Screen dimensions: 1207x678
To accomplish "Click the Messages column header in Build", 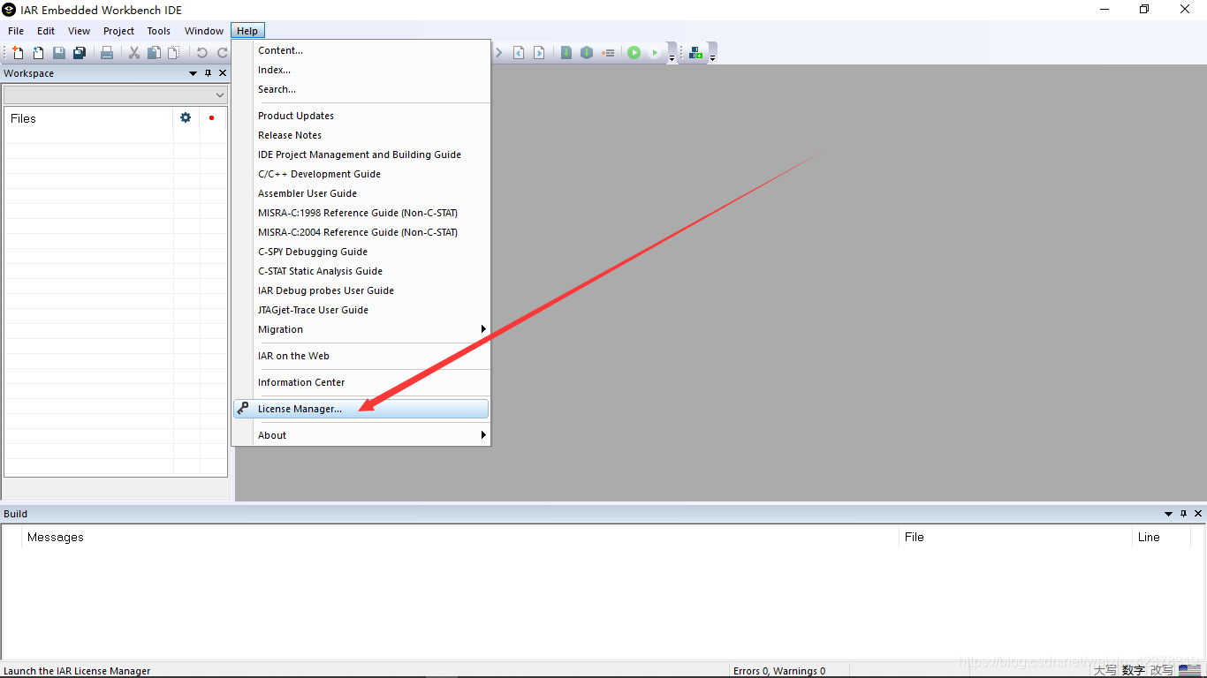I will 460,537.
